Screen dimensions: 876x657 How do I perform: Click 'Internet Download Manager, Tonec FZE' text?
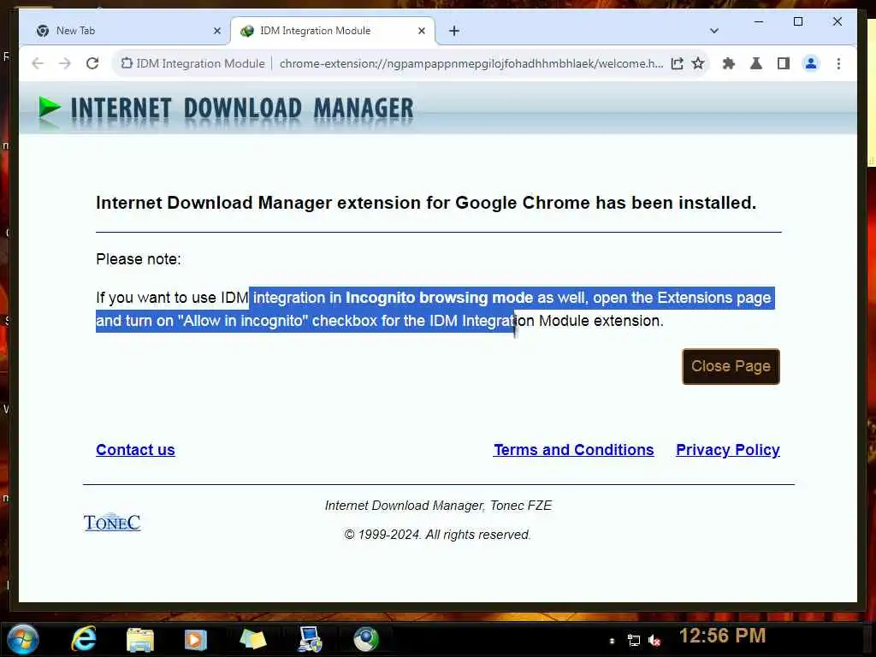pos(439,506)
